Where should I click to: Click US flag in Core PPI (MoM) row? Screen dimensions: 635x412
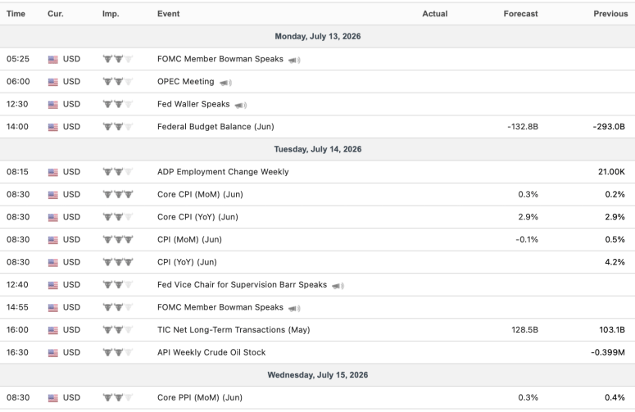(x=53, y=398)
